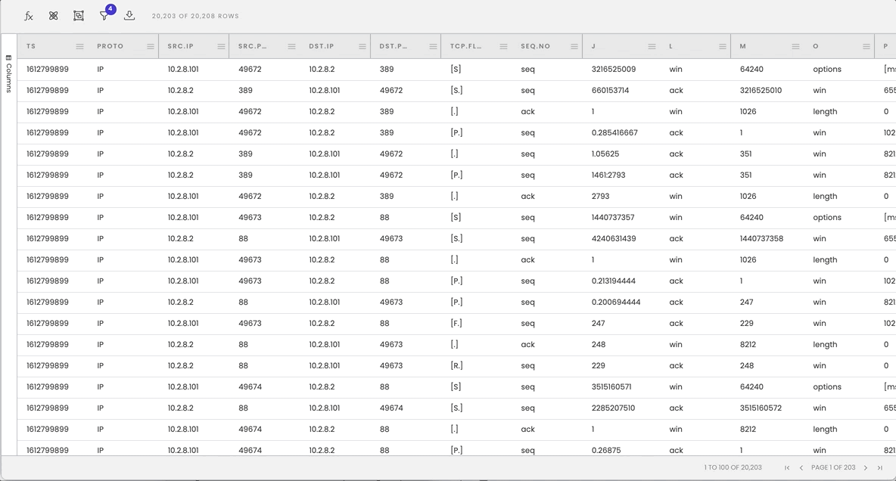The height and width of the screenshot is (481, 896).
Task: Sort by the SEQ.NO column header
Action: pyautogui.click(x=536, y=46)
